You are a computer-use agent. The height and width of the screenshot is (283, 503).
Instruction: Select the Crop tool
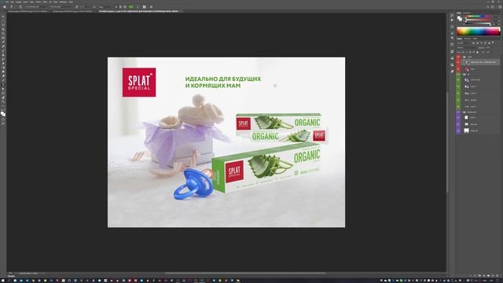pos(3,33)
